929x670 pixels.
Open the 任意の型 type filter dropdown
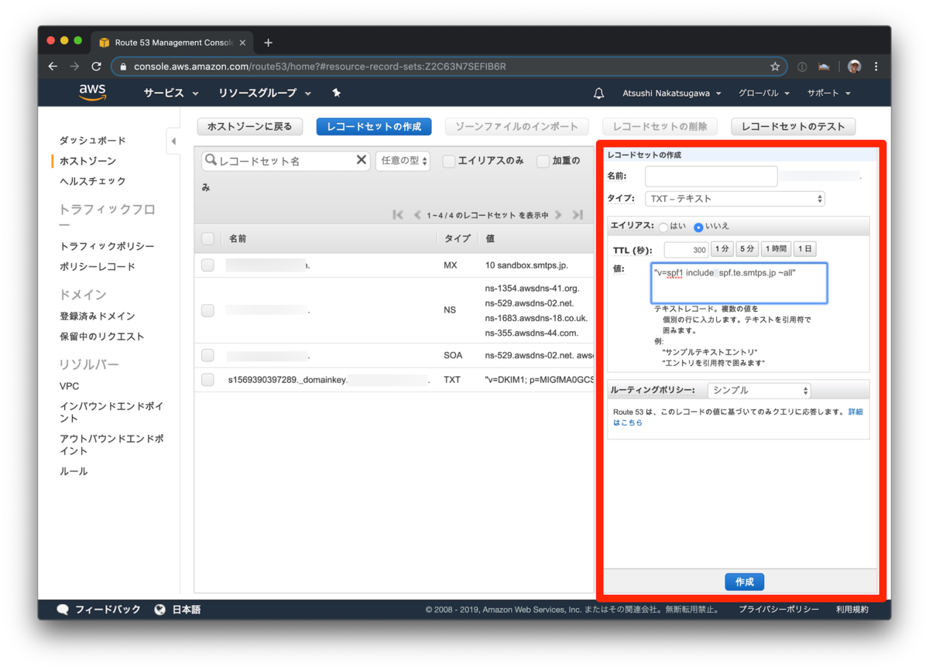point(403,161)
